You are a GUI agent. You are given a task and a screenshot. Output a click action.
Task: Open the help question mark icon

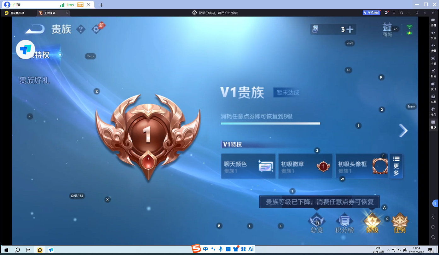(81, 29)
